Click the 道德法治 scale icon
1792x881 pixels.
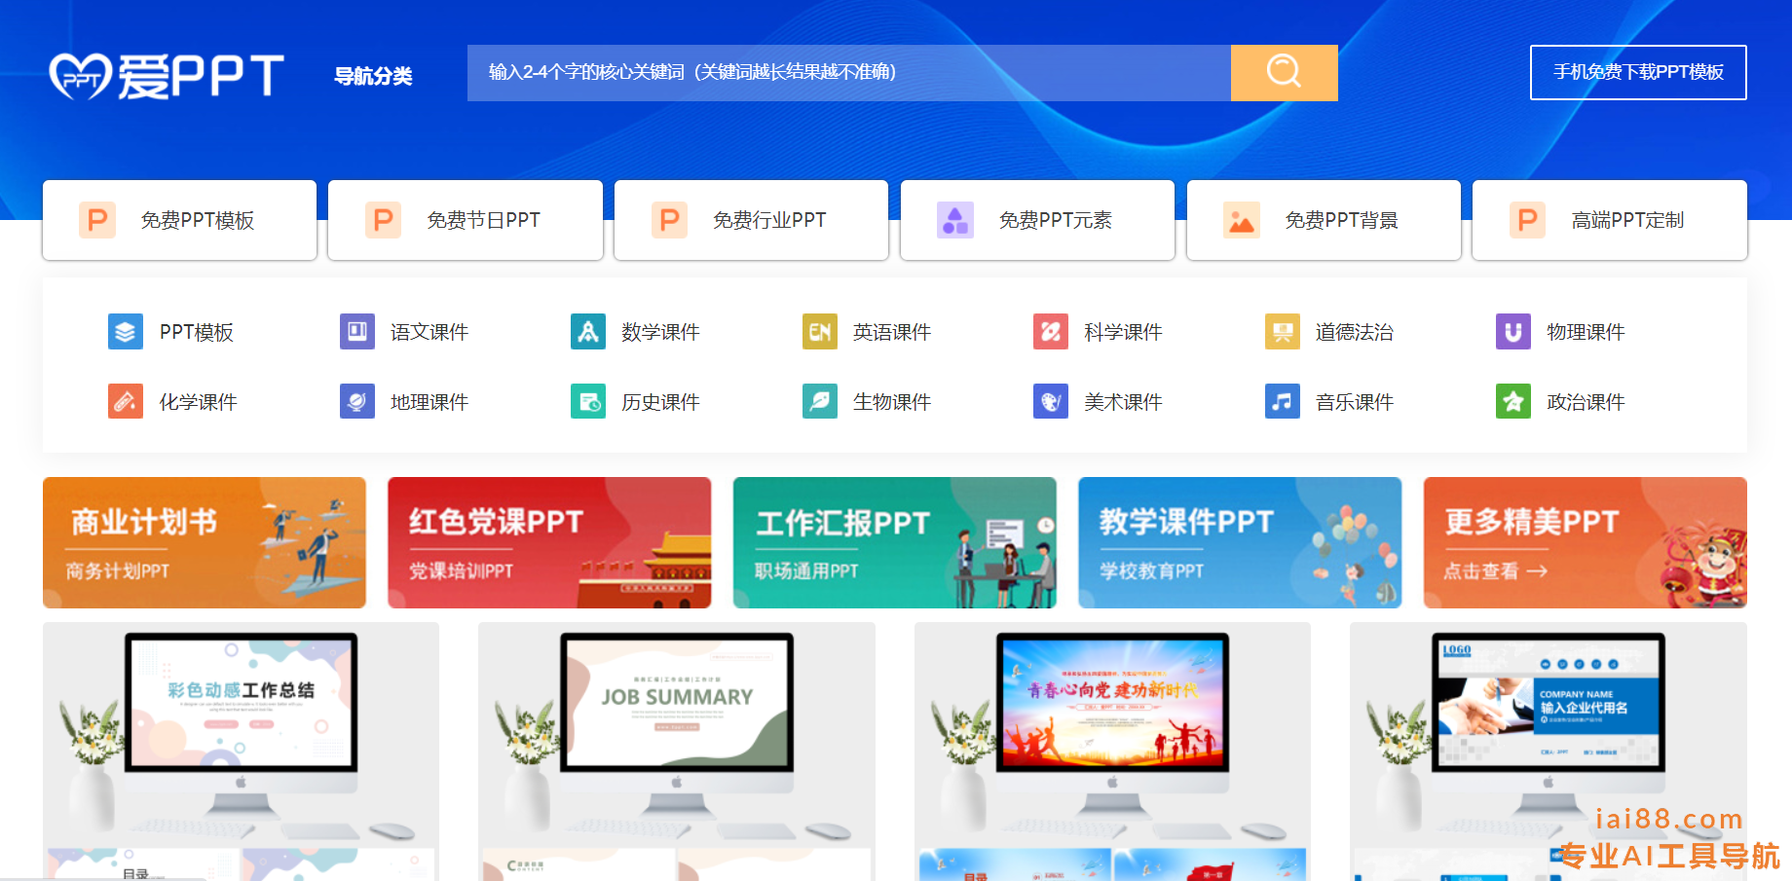1282,331
